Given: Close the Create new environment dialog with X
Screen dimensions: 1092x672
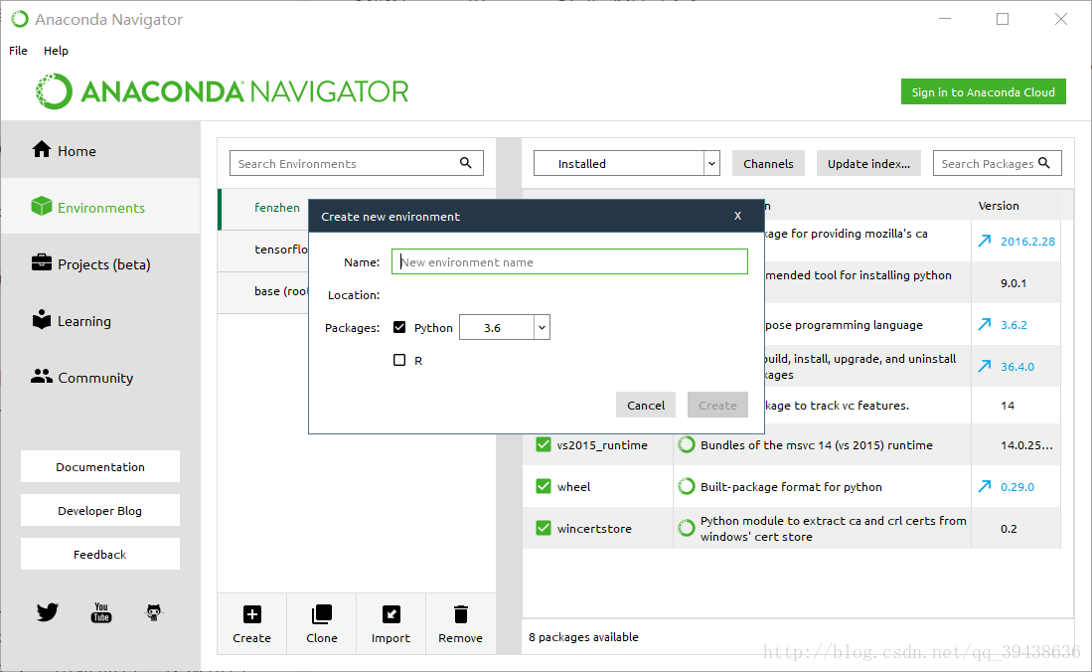Looking at the screenshot, I should (737, 216).
